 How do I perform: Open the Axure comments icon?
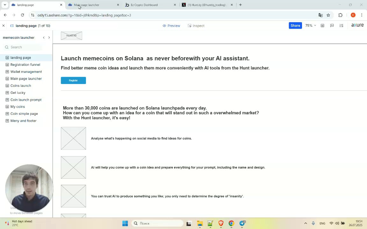tap(332, 25)
